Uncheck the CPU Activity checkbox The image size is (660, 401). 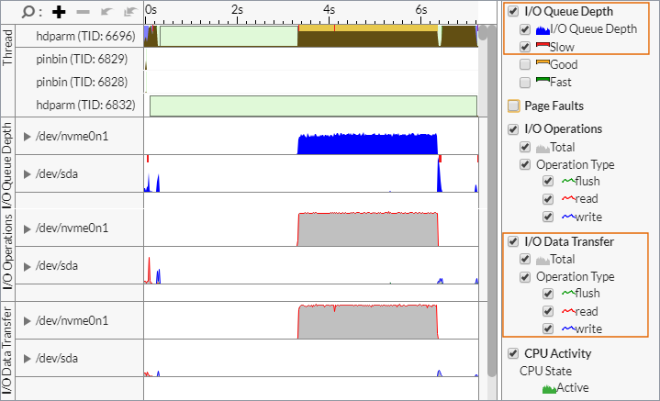pos(513,352)
